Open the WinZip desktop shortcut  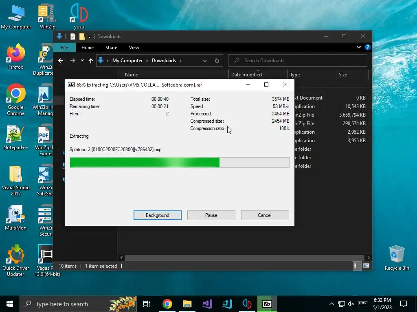point(47,16)
